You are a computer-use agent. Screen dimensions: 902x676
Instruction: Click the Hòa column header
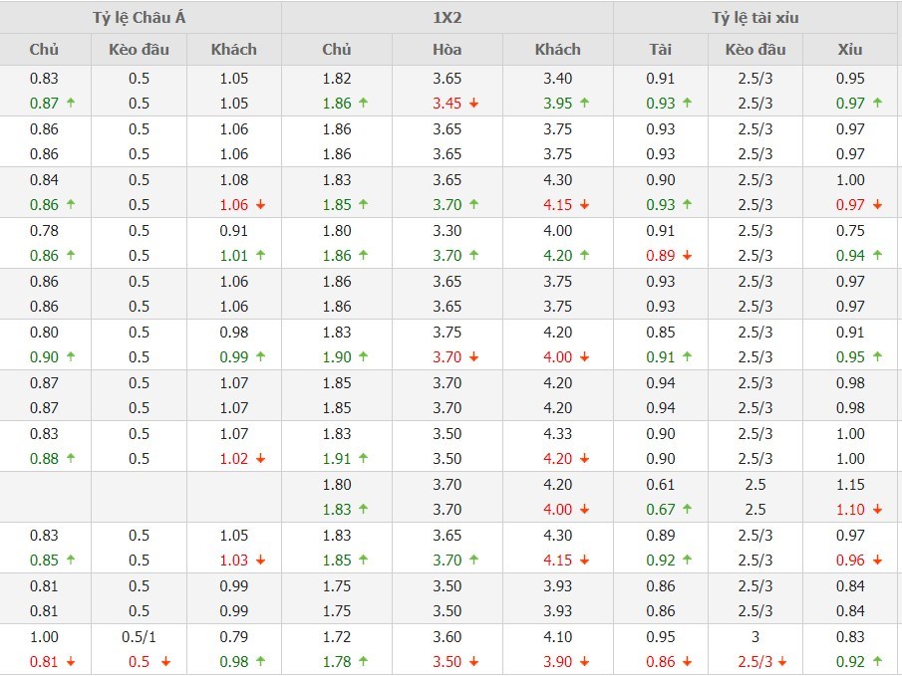447,49
